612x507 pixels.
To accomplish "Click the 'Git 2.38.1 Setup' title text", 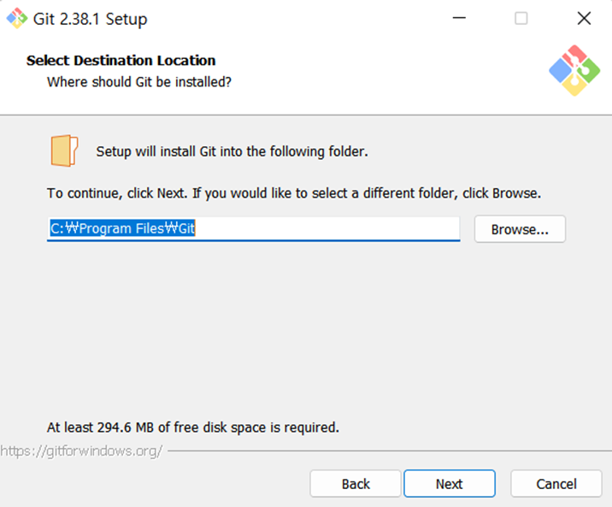I will [90, 19].
